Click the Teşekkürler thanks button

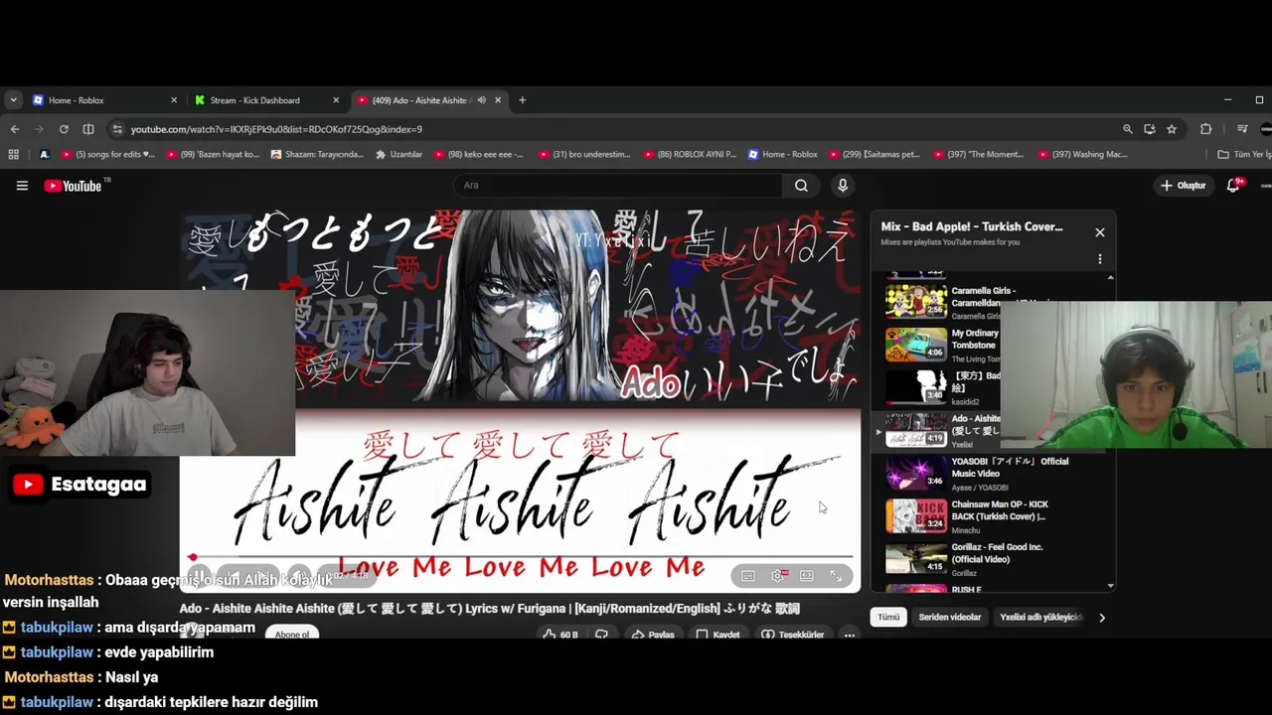pos(792,635)
